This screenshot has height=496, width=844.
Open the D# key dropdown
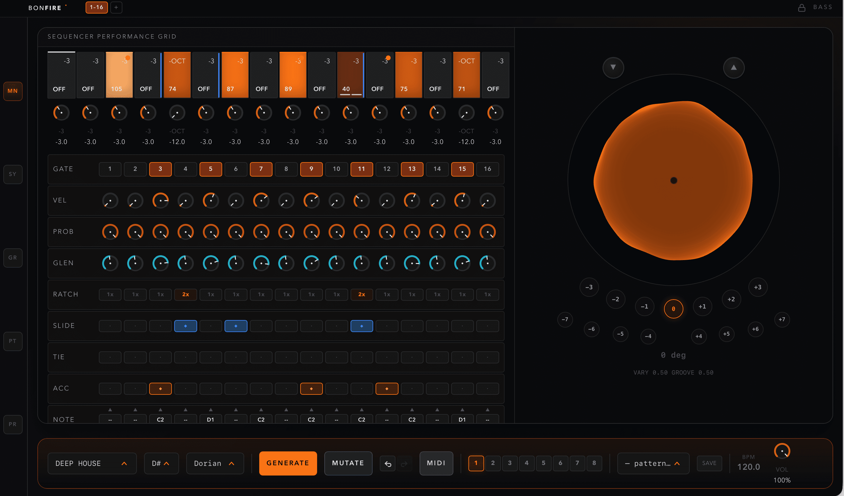pyautogui.click(x=162, y=463)
